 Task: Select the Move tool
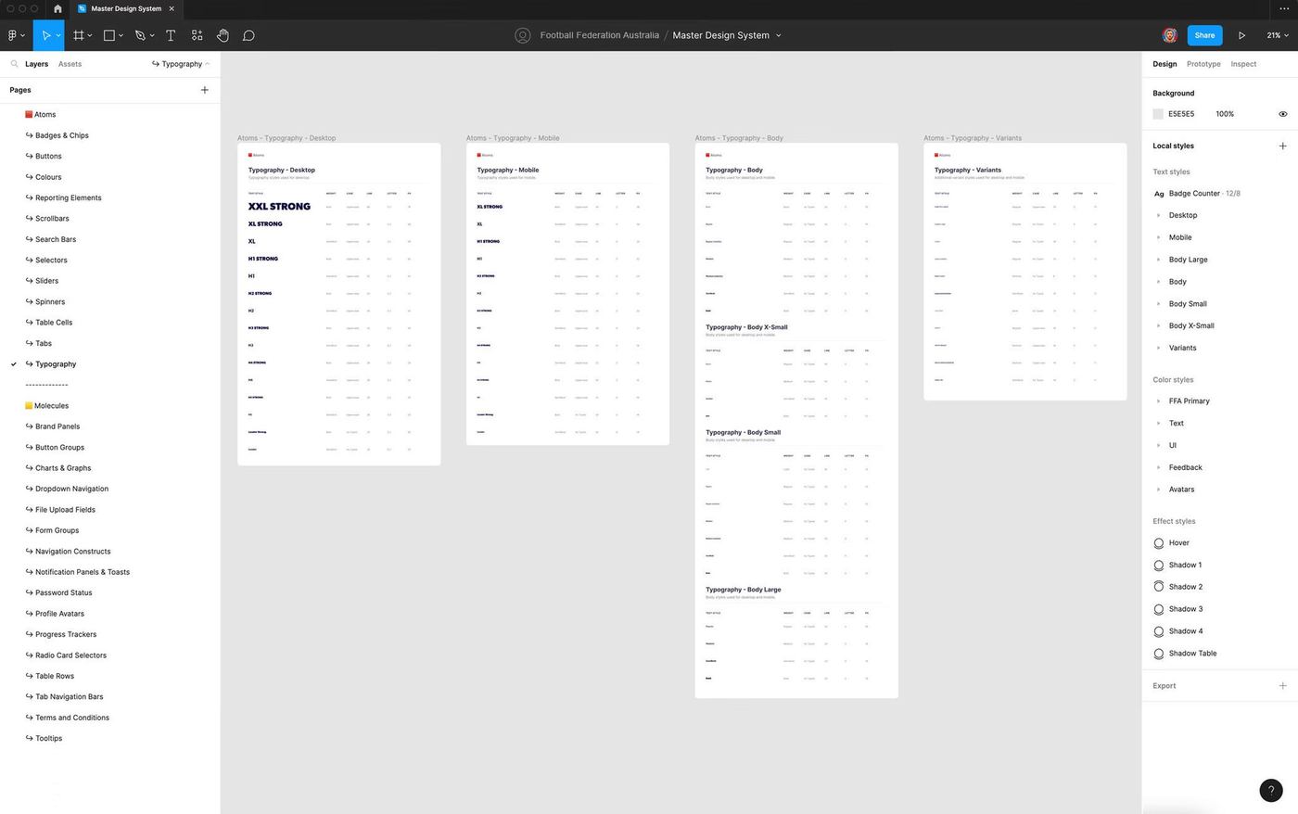[45, 35]
